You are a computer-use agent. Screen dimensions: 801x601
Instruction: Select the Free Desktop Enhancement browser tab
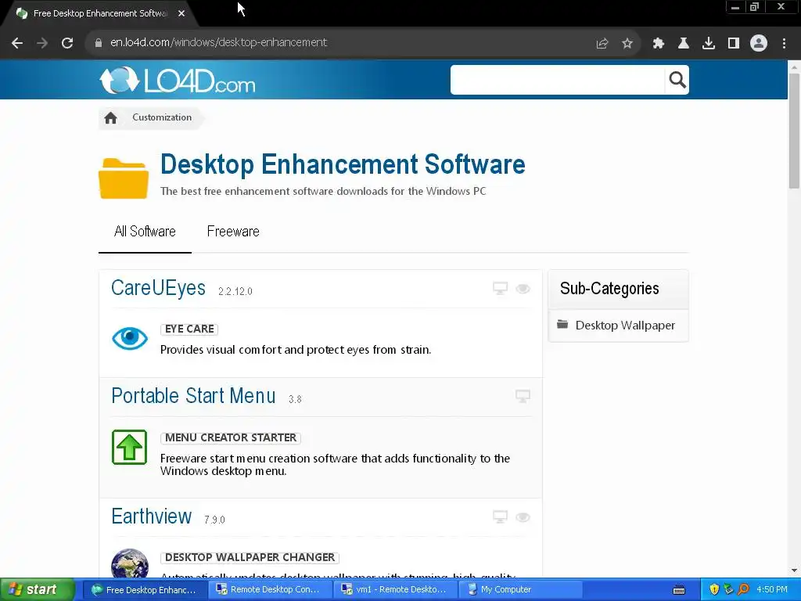click(x=99, y=14)
